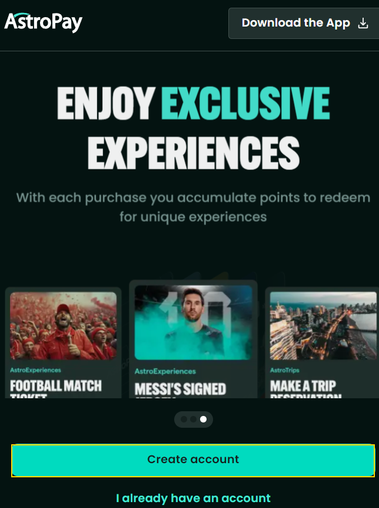The height and width of the screenshot is (508, 379).
Task: Click the Enjoy Exclusive Experiences headline
Action: coord(193,128)
